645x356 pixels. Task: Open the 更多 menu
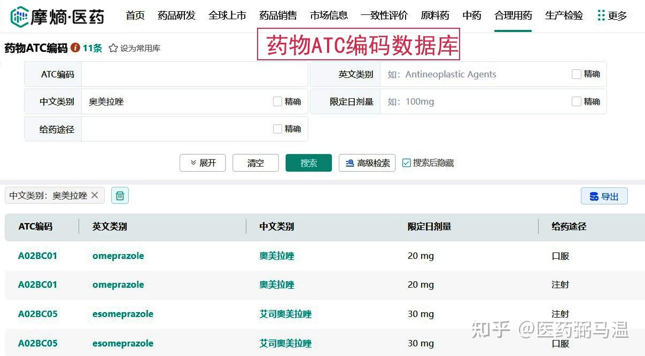click(618, 15)
